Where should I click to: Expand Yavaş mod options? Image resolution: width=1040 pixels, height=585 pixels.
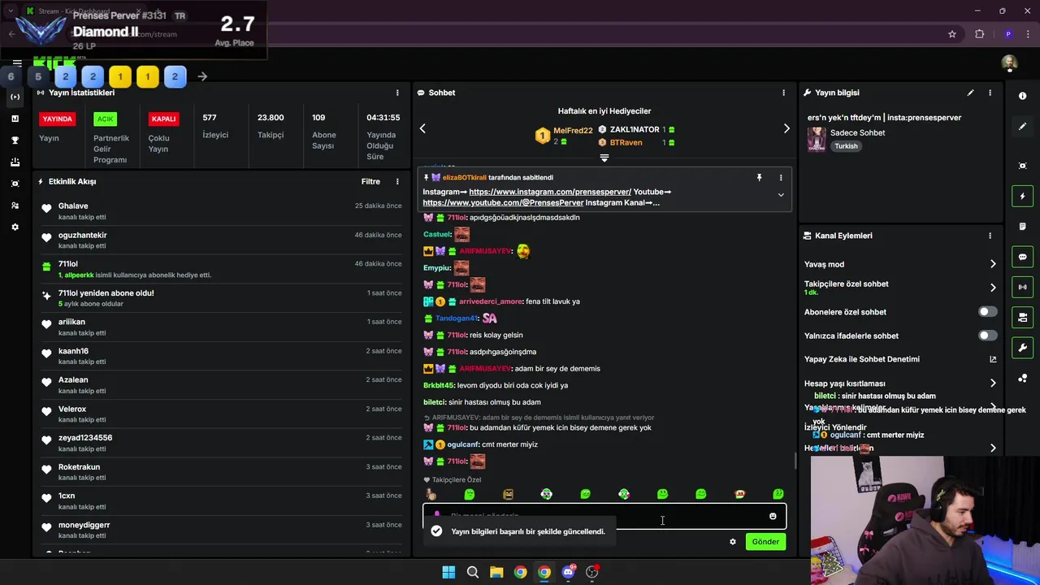coord(993,264)
